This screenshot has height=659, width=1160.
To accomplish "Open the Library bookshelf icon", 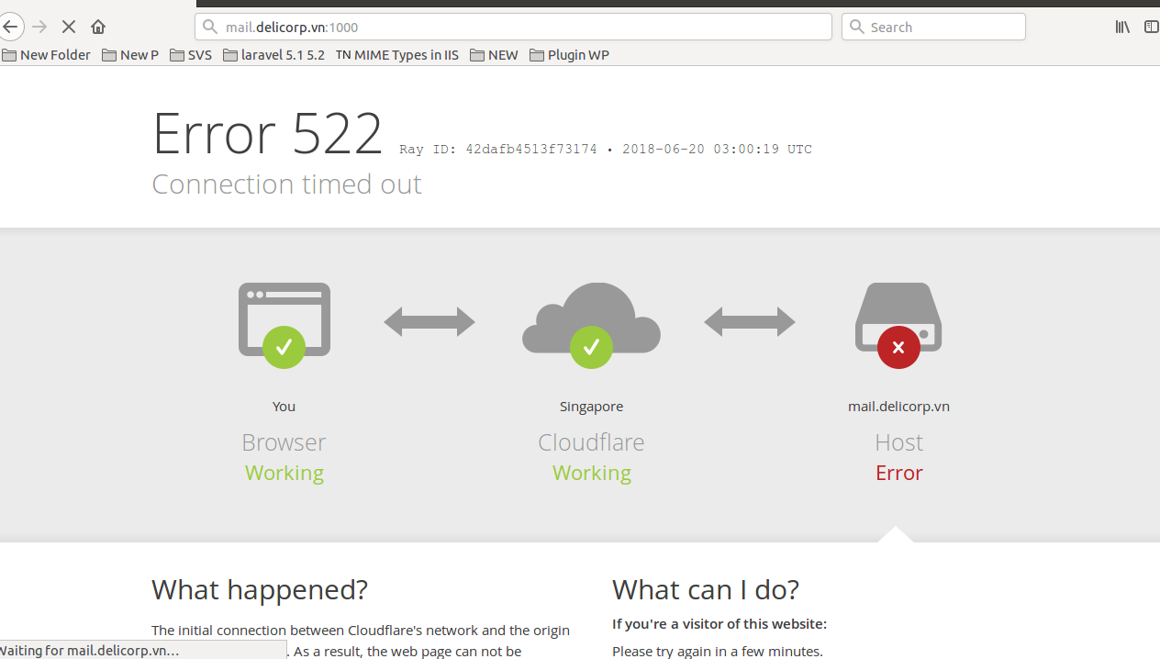I will (x=1122, y=27).
